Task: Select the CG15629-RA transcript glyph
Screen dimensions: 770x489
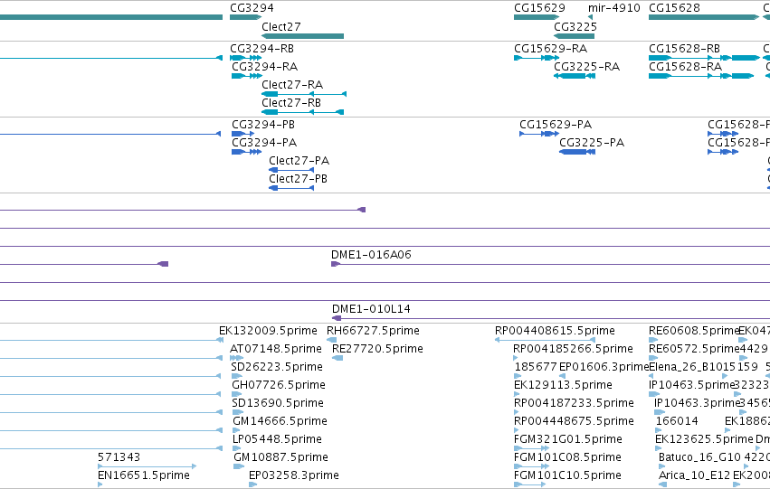Action: click(537, 58)
